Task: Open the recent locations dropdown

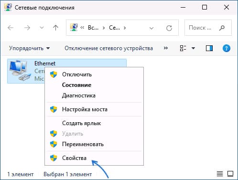Action: [42, 28]
